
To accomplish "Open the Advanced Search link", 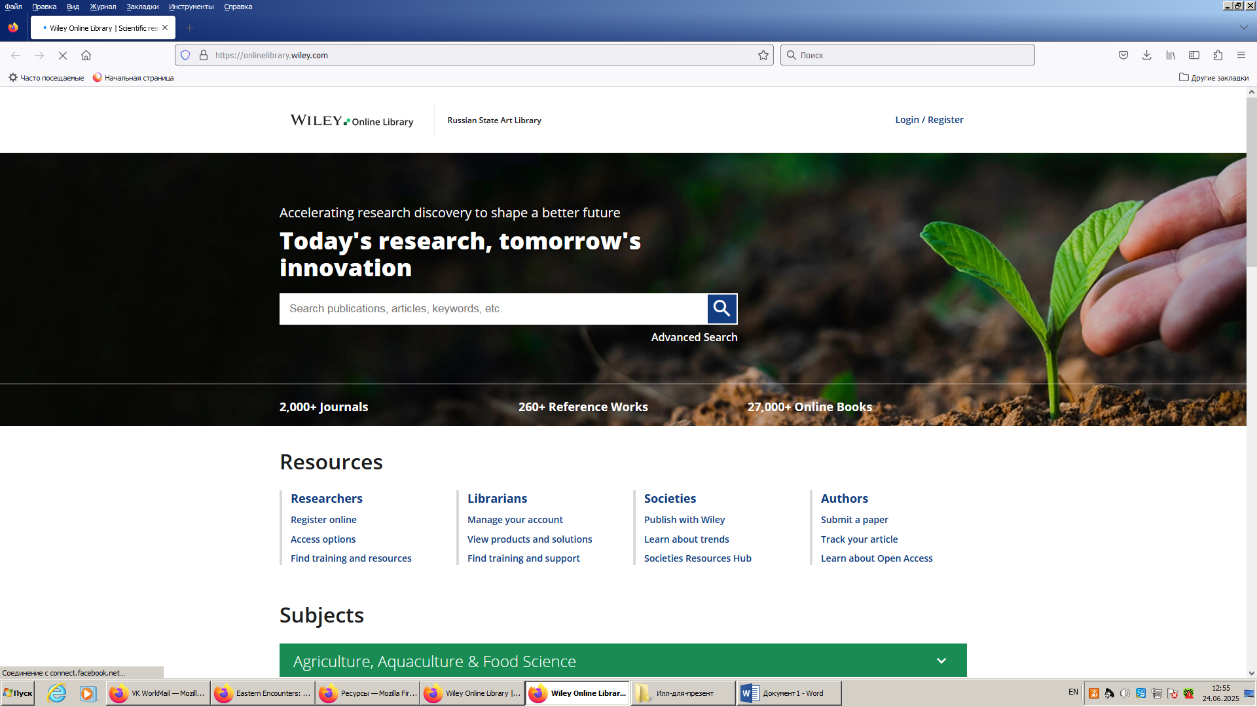I will 693,337.
